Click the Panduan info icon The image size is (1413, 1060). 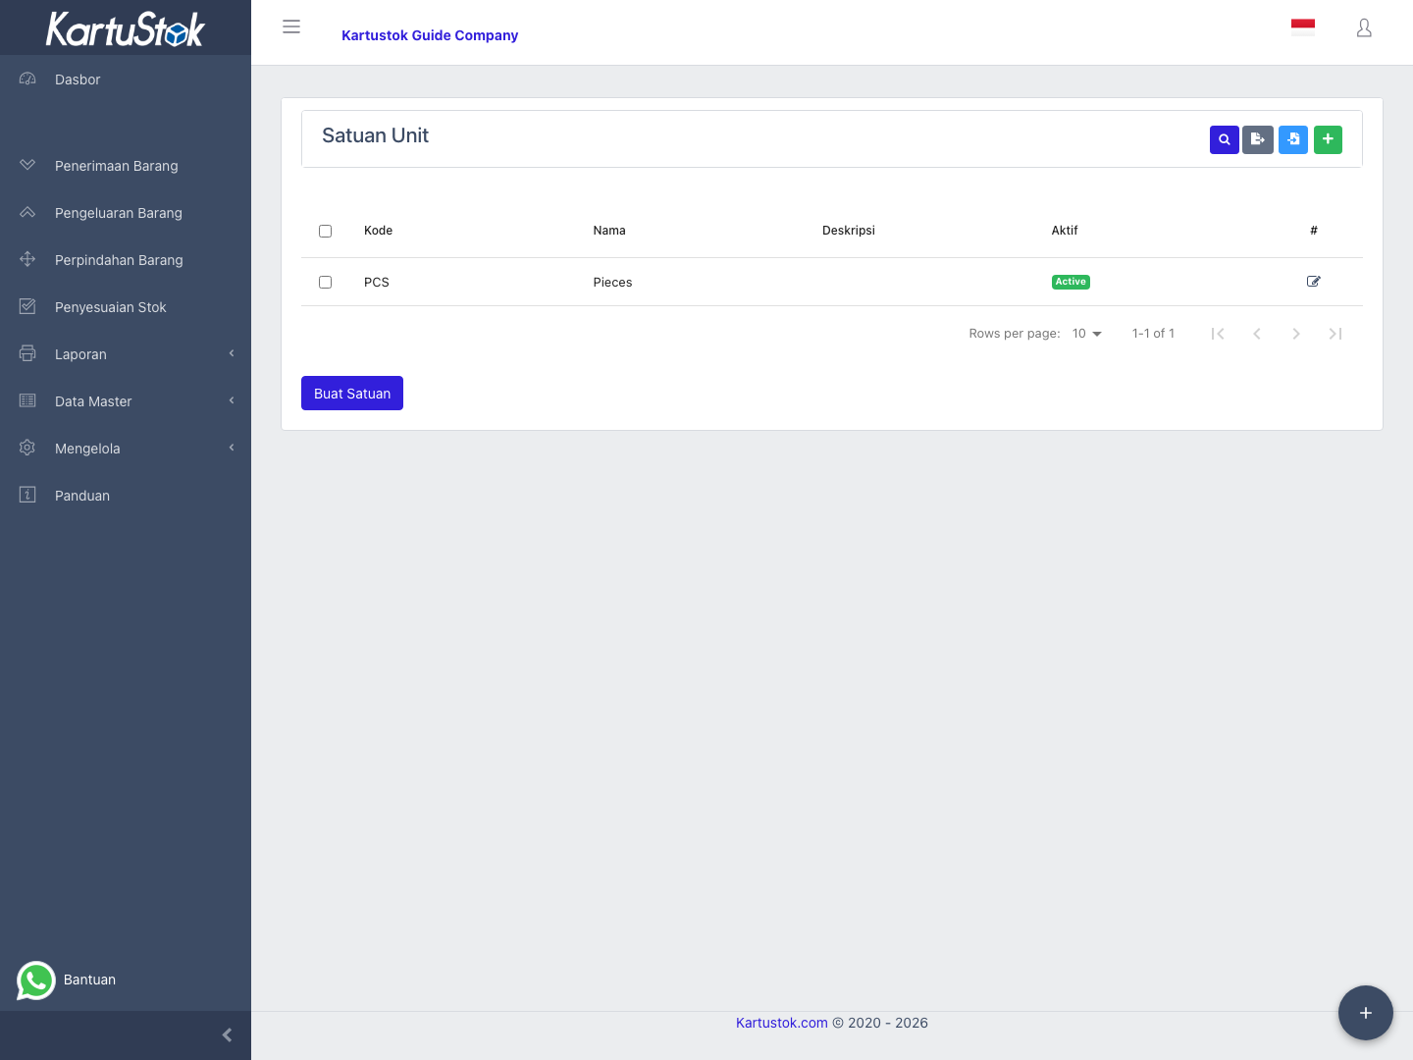coord(27,495)
